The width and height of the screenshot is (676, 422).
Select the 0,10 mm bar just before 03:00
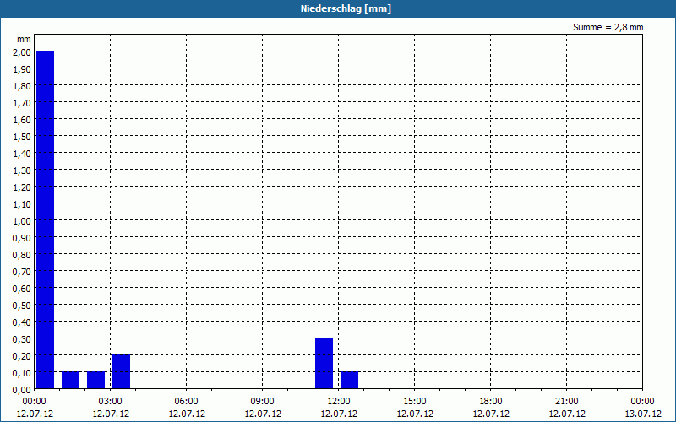click(x=96, y=381)
